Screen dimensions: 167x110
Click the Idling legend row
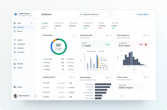click(x=58, y=66)
